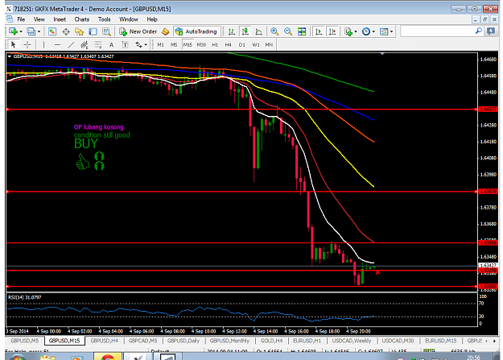This screenshot has width=503, height=360.
Task: Click the Templates button
Action: pos(384,31)
